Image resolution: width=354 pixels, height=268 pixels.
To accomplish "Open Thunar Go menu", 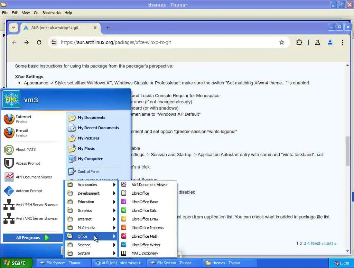I will click(x=36, y=13).
